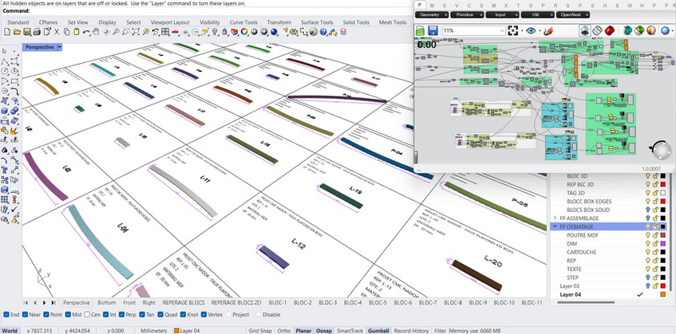The width and height of the screenshot is (676, 334).
Task: Hide the POUTRE MDF layer via bulb
Action: (647, 235)
